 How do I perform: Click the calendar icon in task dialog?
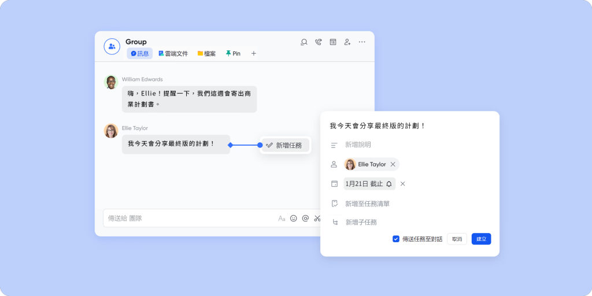pyautogui.click(x=334, y=184)
